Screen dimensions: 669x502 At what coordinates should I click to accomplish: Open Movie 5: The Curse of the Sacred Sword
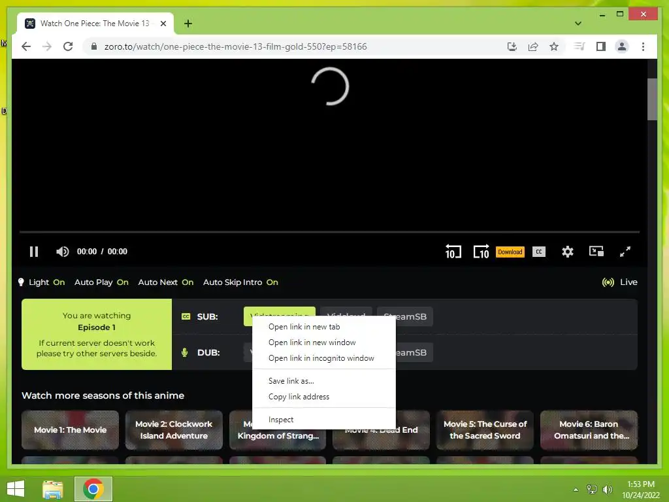click(x=485, y=430)
